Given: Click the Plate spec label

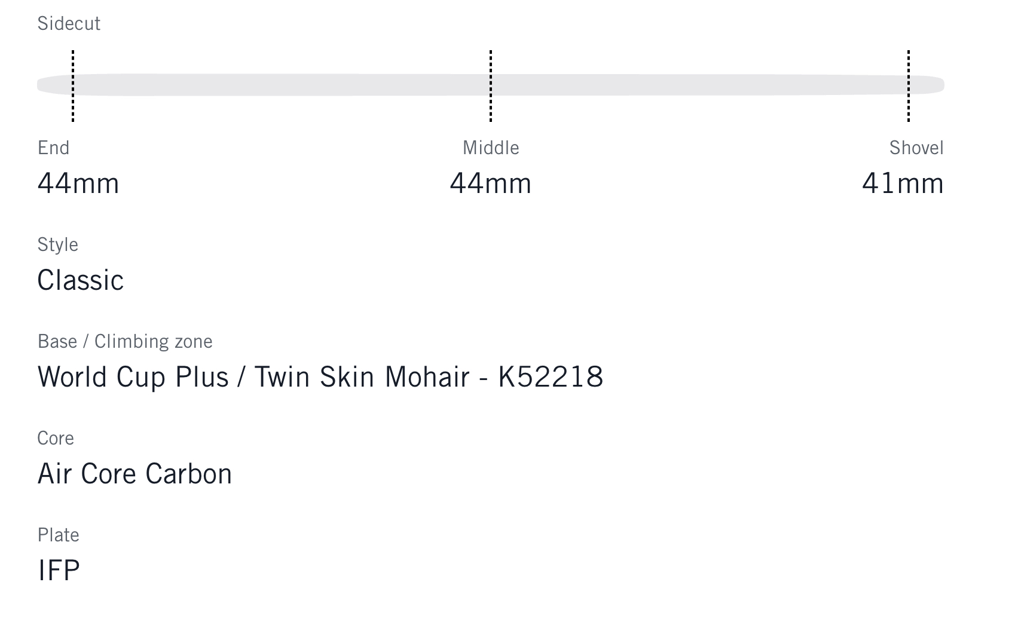Looking at the screenshot, I should pyautogui.click(x=58, y=535).
